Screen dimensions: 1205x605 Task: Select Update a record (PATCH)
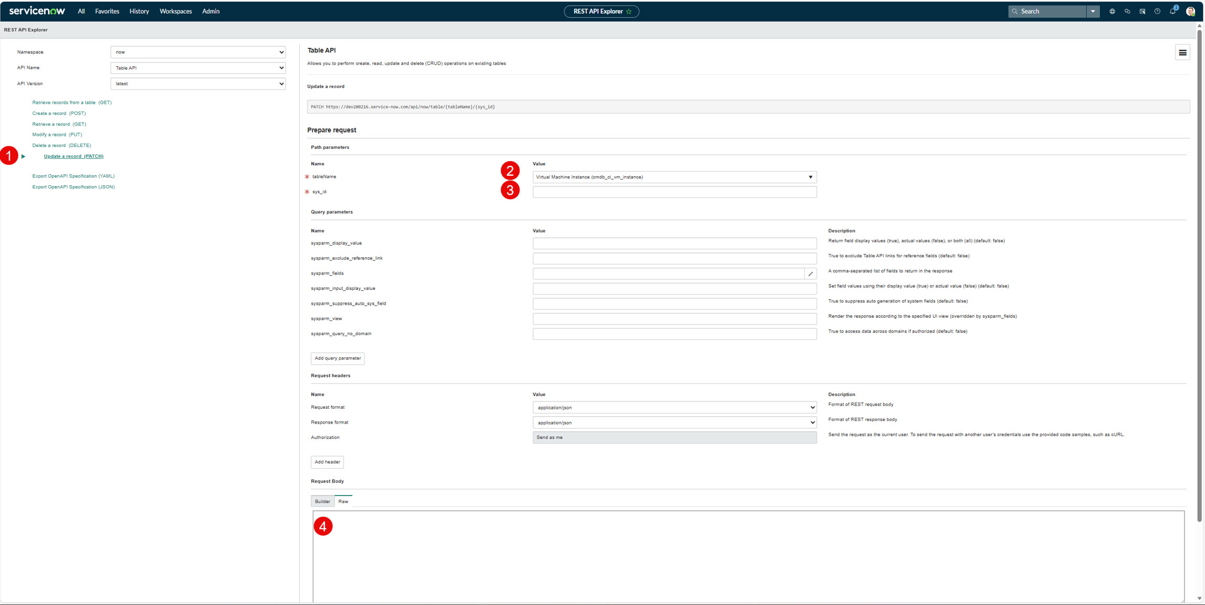[74, 156]
